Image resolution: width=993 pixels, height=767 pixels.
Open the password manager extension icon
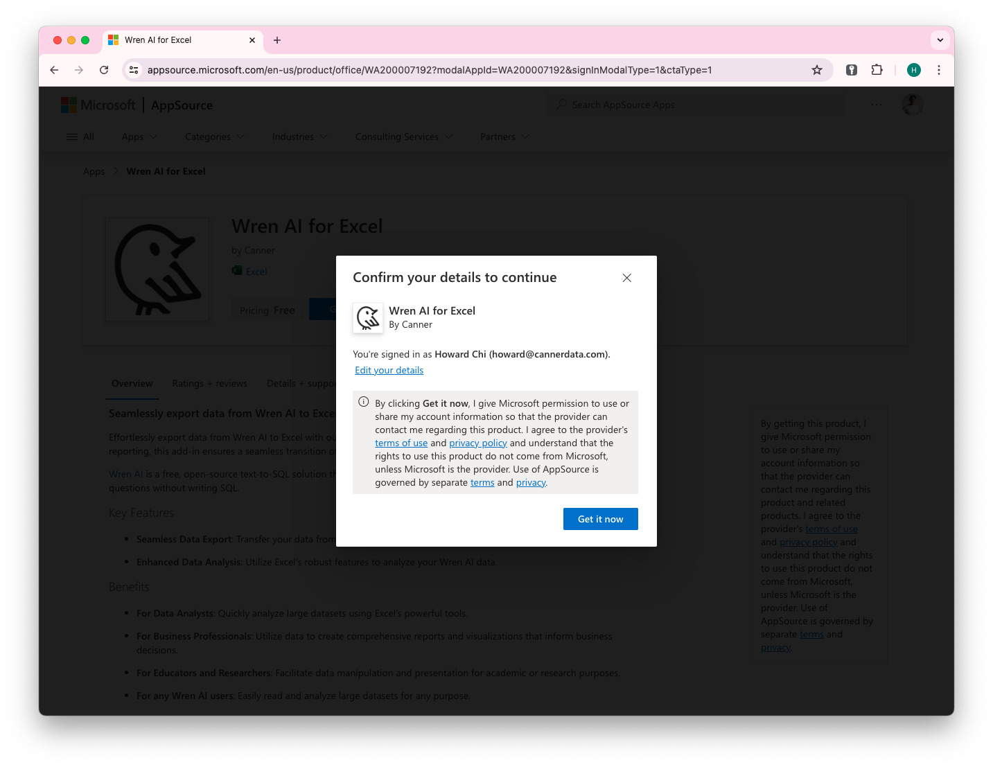pyautogui.click(x=852, y=70)
